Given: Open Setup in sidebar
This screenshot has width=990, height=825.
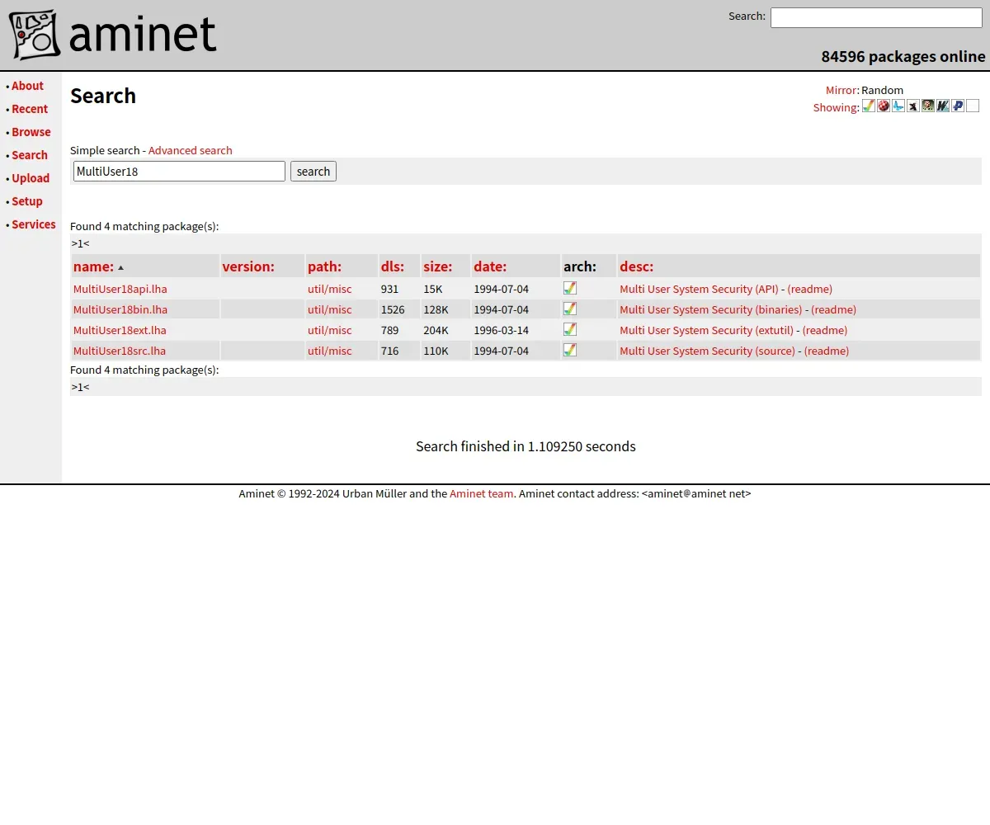Looking at the screenshot, I should click(x=27, y=201).
